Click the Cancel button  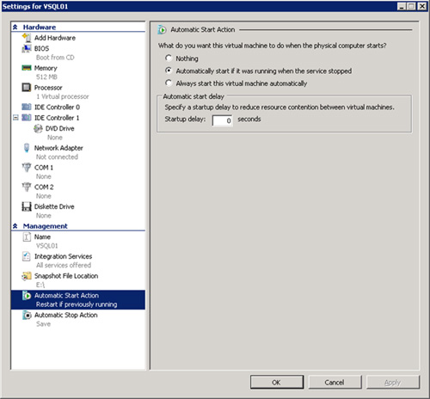335,382
